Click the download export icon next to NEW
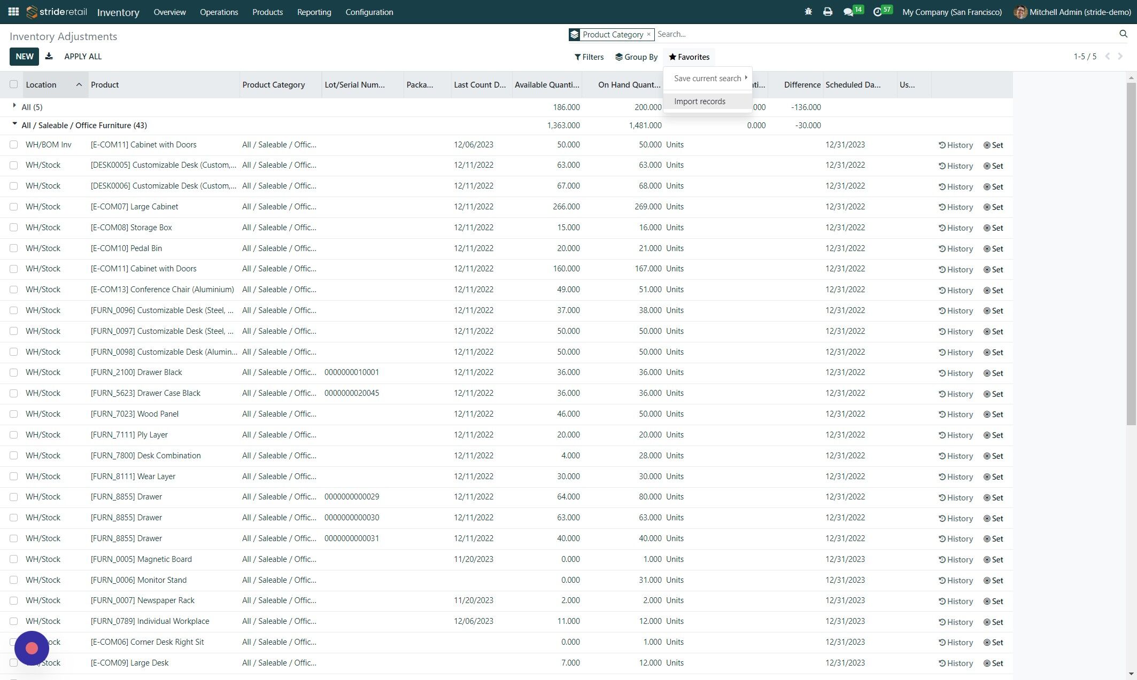1137x680 pixels. click(x=49, y=57)
